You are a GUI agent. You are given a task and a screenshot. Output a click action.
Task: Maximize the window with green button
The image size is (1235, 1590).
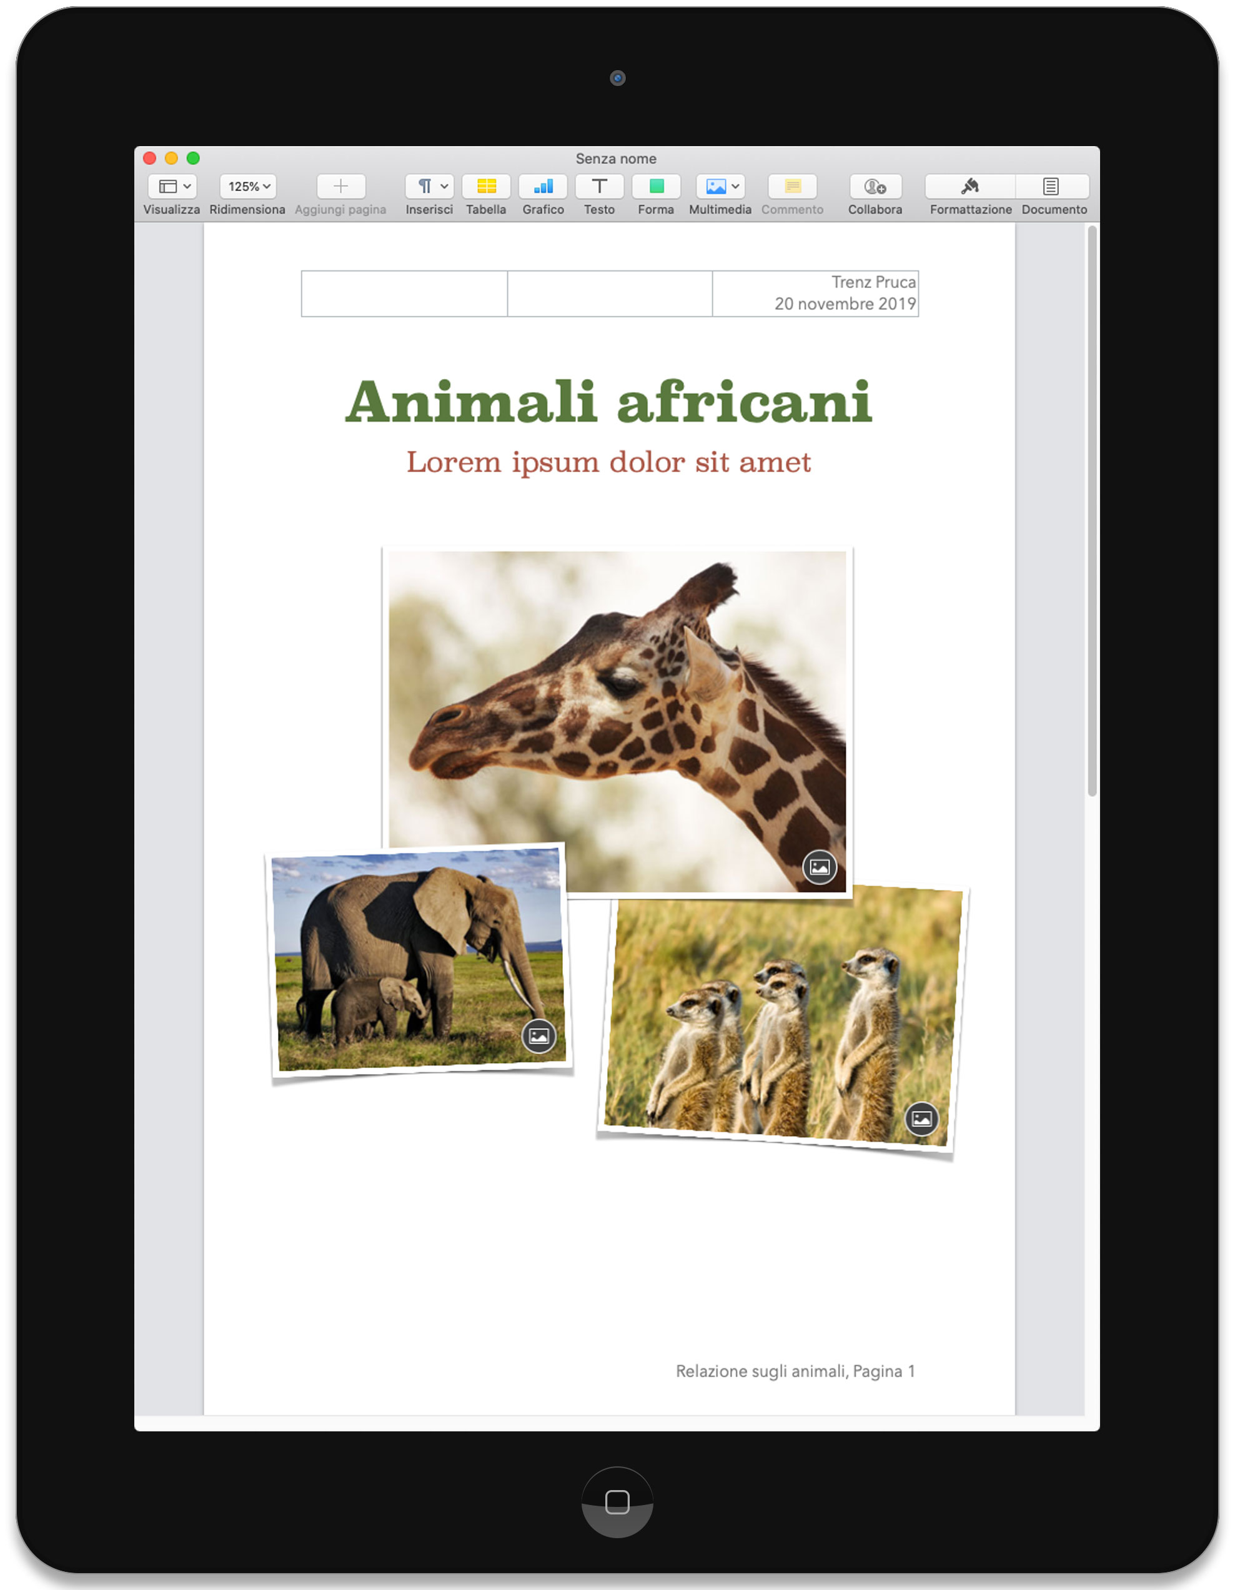pyautogui.click(x=193, y=158)
